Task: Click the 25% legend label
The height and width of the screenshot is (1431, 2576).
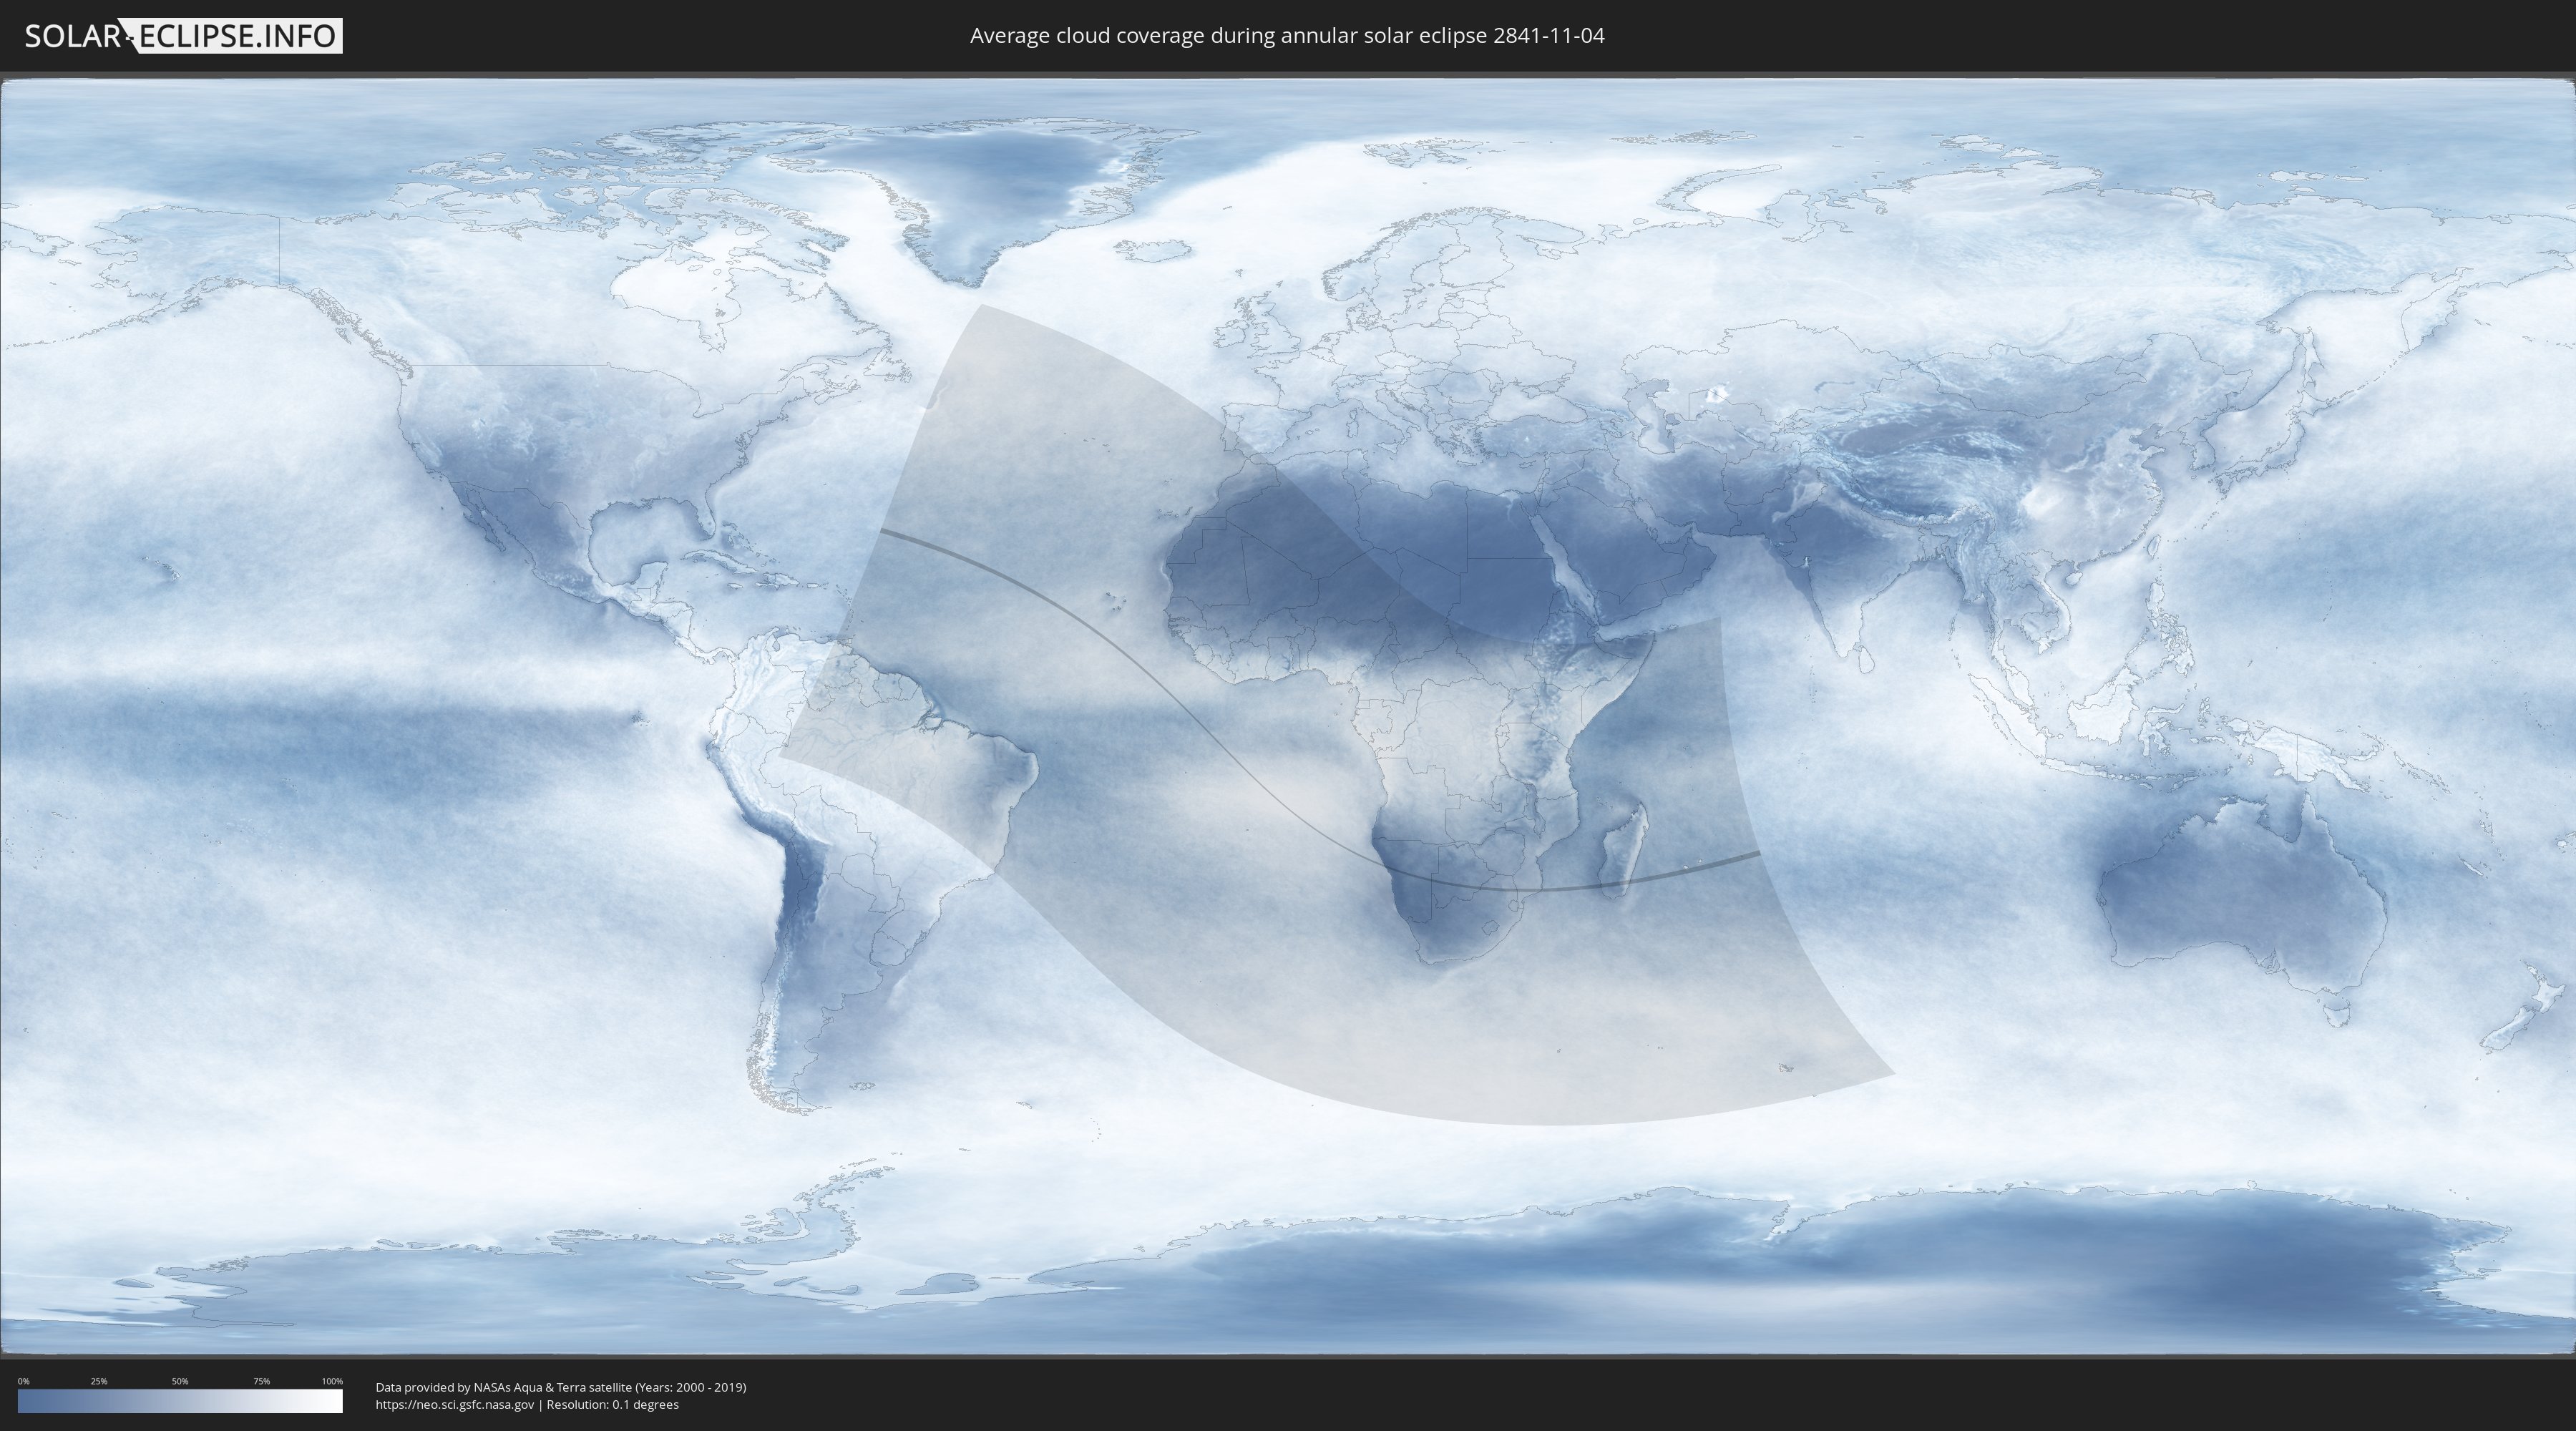Action: (x=99, y=1381)
